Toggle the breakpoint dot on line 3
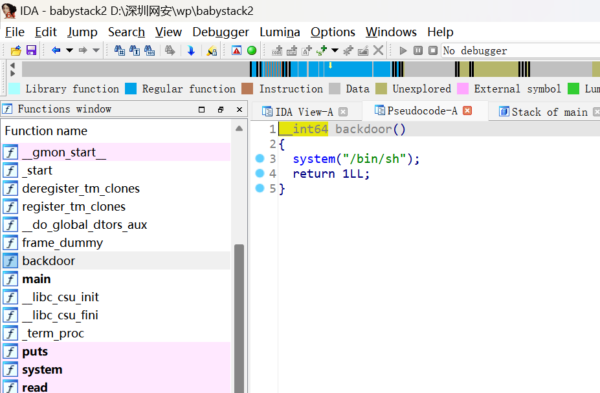 260,158
